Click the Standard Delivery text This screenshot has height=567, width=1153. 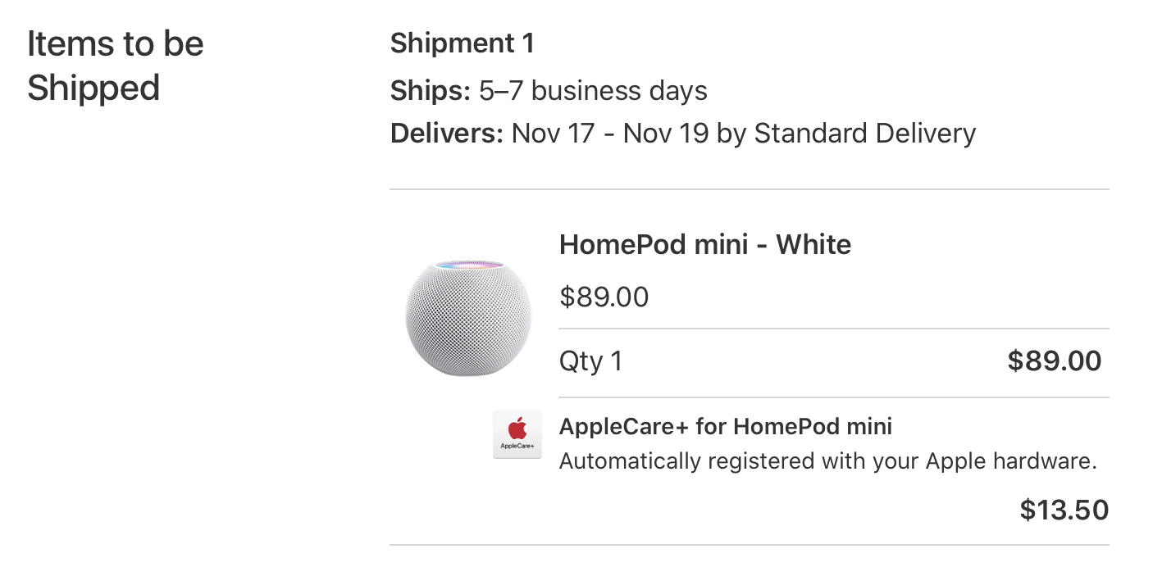[864, 133]
